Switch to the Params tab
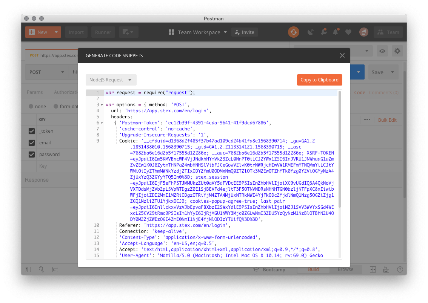This screenshot has height=303, width=428. point(35,92)
